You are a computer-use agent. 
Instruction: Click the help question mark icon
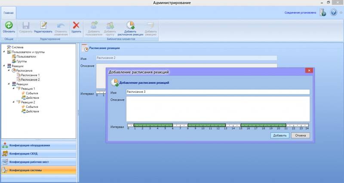333,12
